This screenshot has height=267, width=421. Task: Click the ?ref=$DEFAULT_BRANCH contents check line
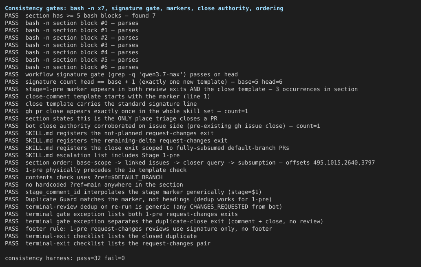[x=84, y=177]
